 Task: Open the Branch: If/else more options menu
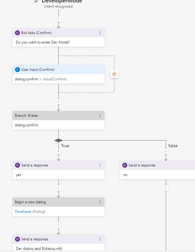(100, 116)
